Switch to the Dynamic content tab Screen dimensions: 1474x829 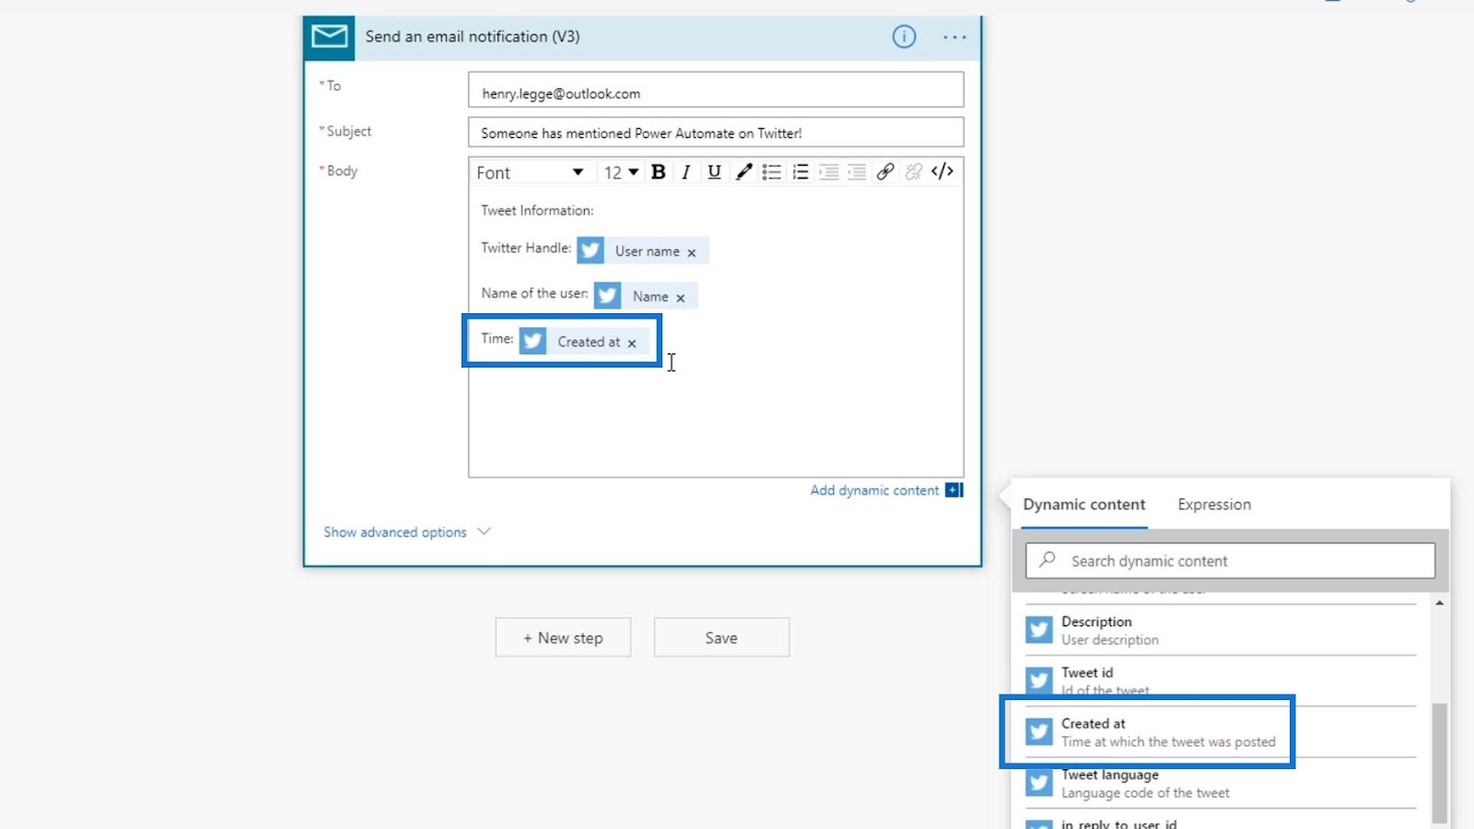click(1084, 505)
